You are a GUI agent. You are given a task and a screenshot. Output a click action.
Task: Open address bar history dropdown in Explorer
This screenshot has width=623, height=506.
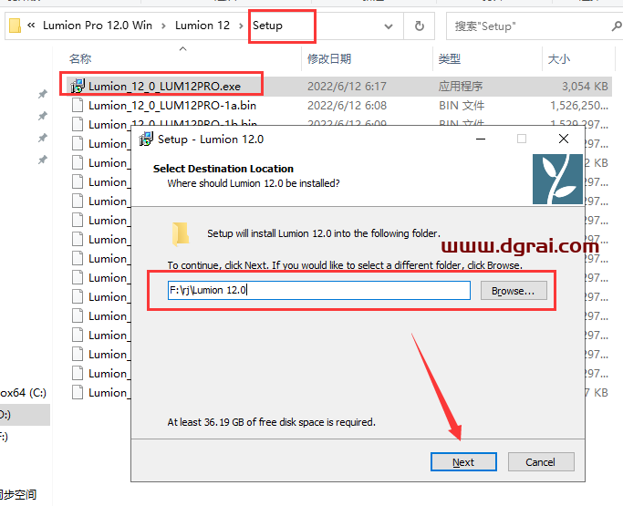389,26
